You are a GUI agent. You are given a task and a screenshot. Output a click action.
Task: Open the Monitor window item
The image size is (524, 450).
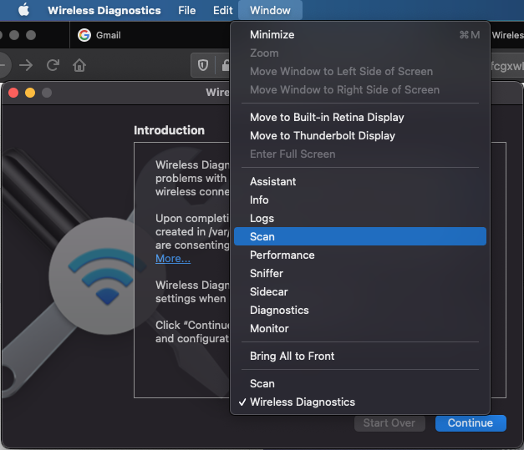360,328
